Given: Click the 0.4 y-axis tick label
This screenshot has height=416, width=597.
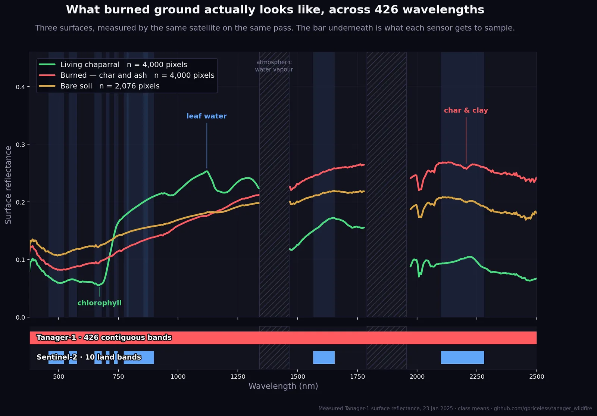Looking at the screenshot, I should pos(20,87).
